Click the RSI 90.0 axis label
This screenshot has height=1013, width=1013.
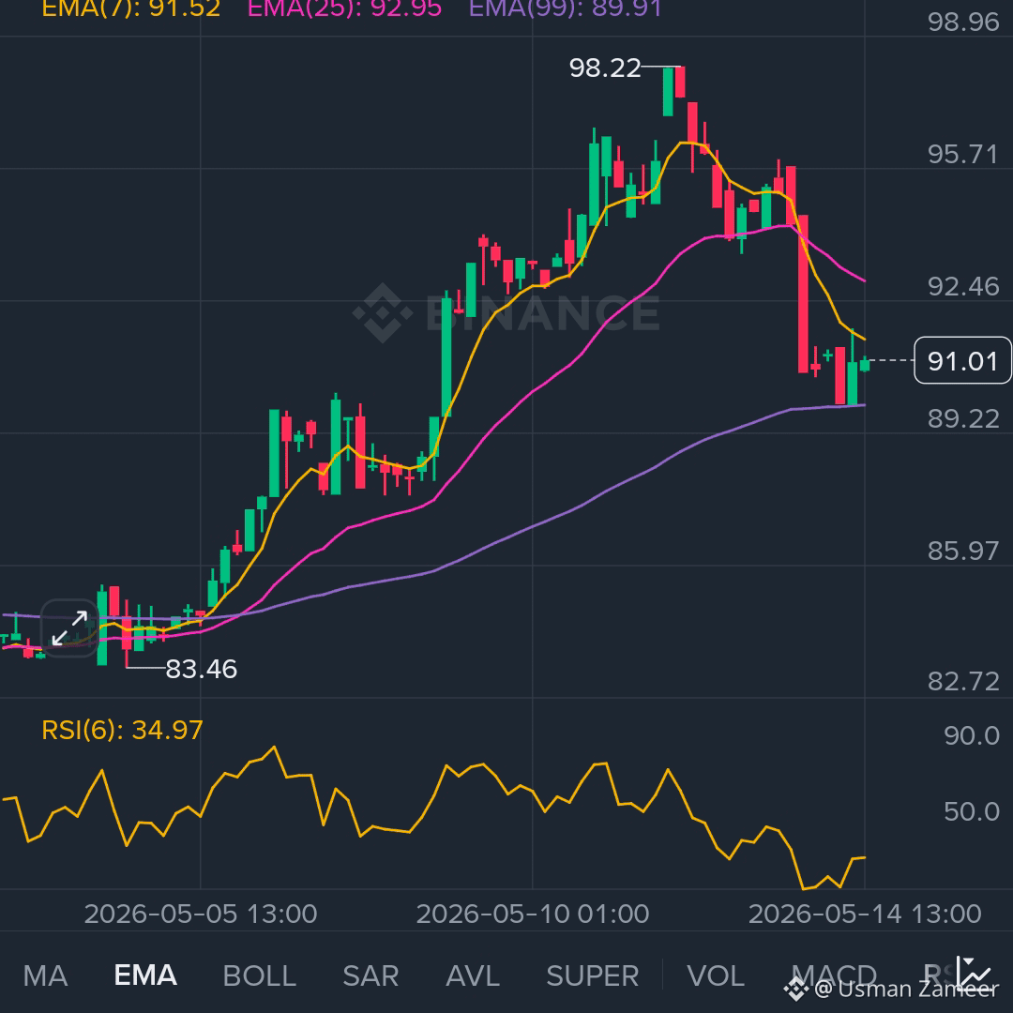point(972,736)
